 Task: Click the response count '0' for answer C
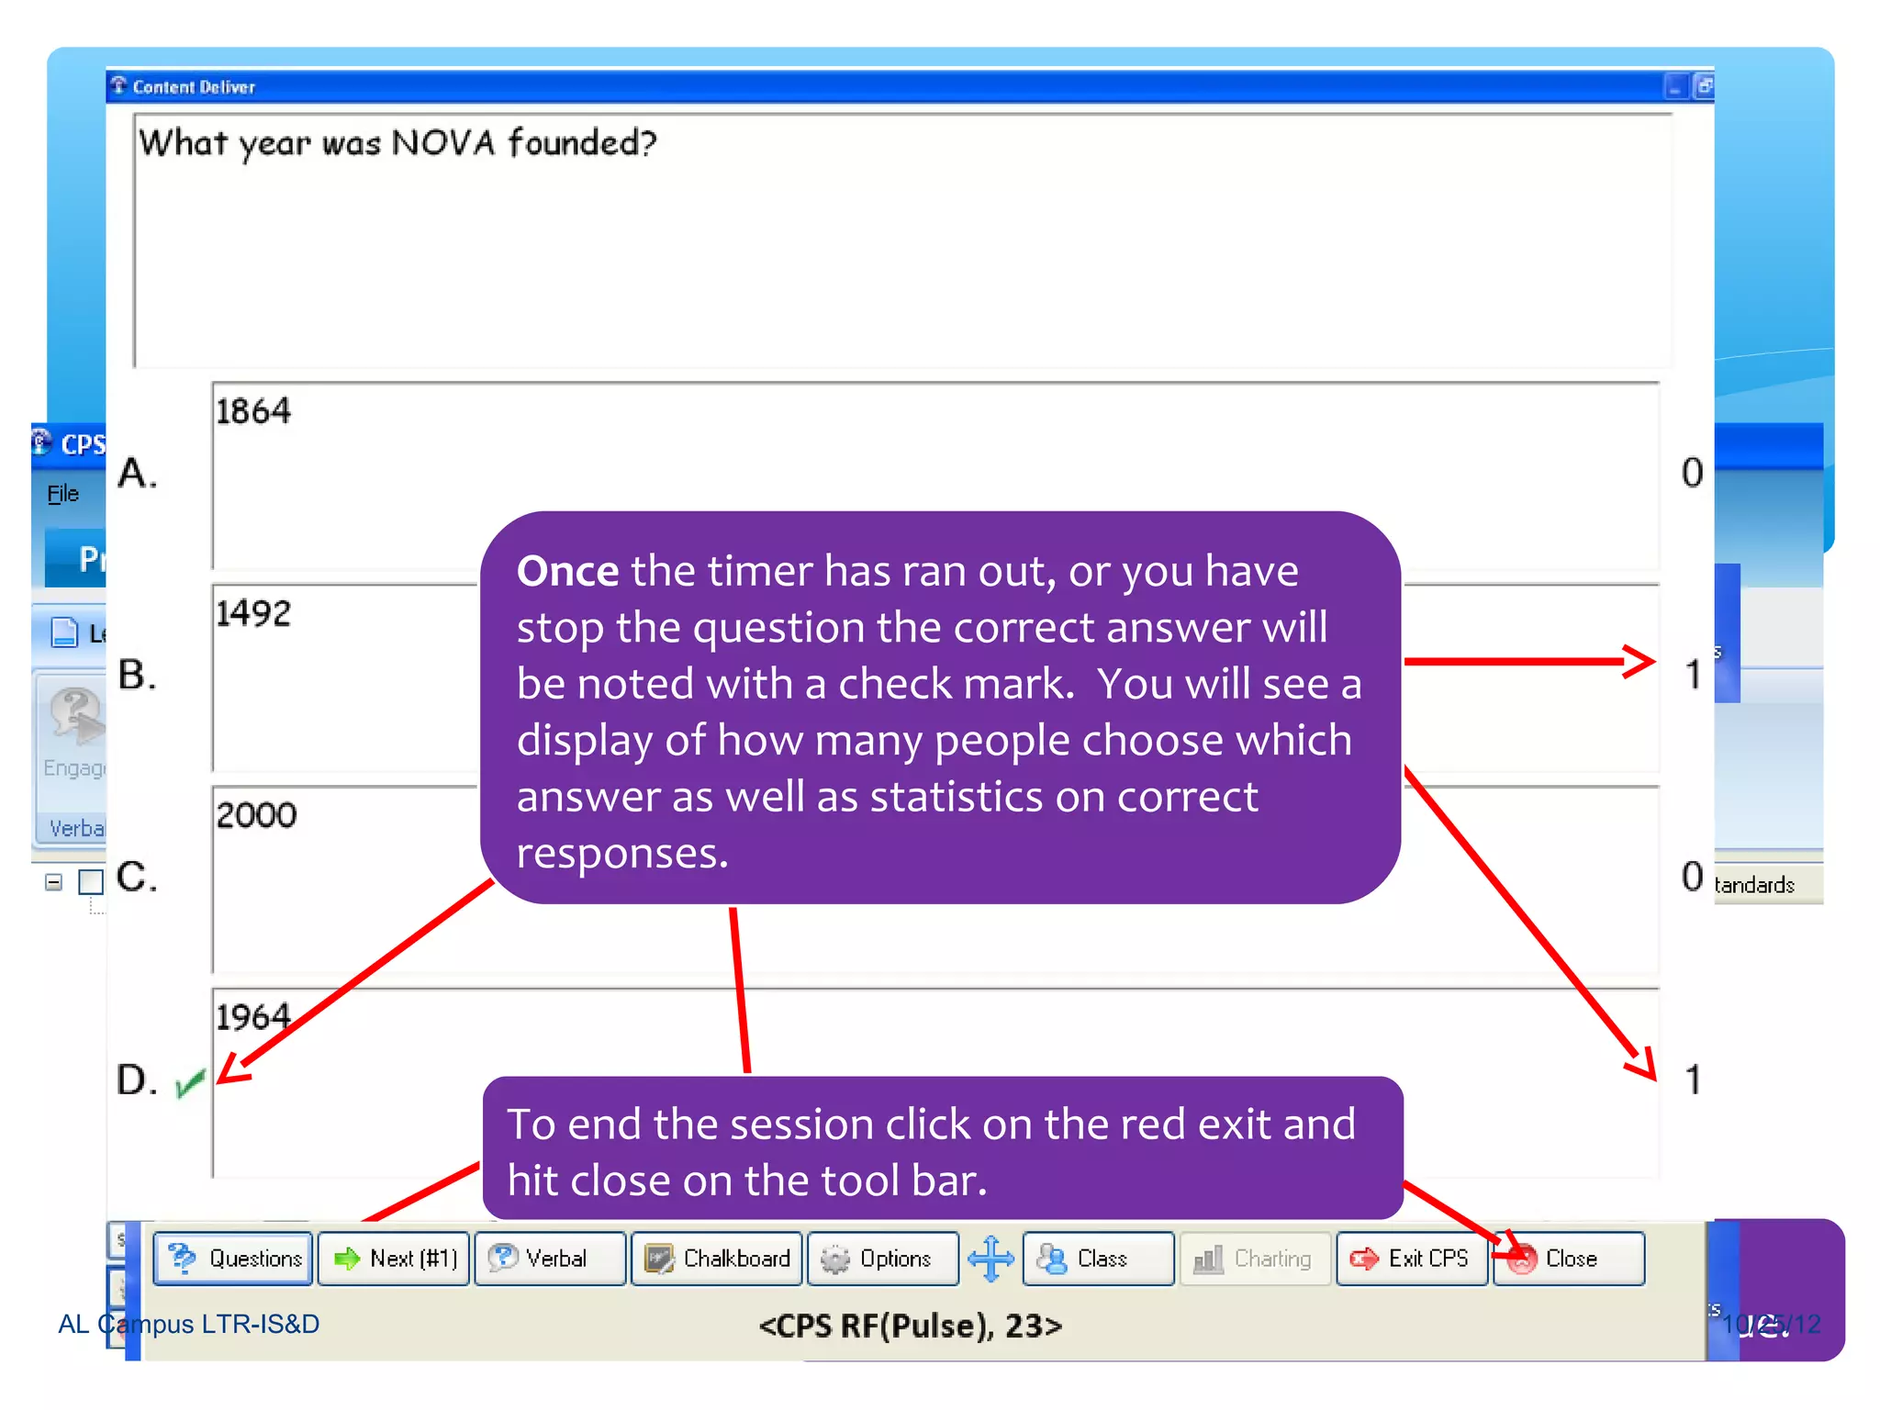point(1692,877)
